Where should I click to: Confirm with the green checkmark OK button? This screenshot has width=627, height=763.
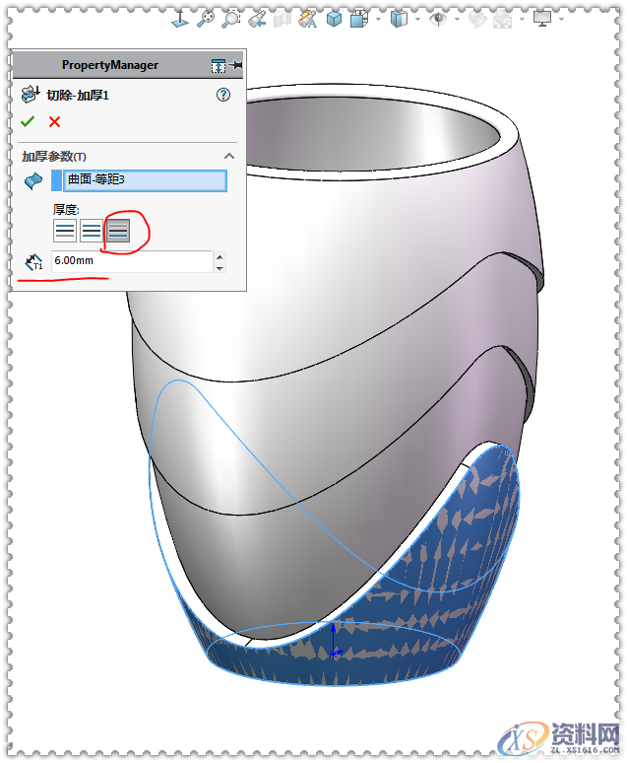28,121
